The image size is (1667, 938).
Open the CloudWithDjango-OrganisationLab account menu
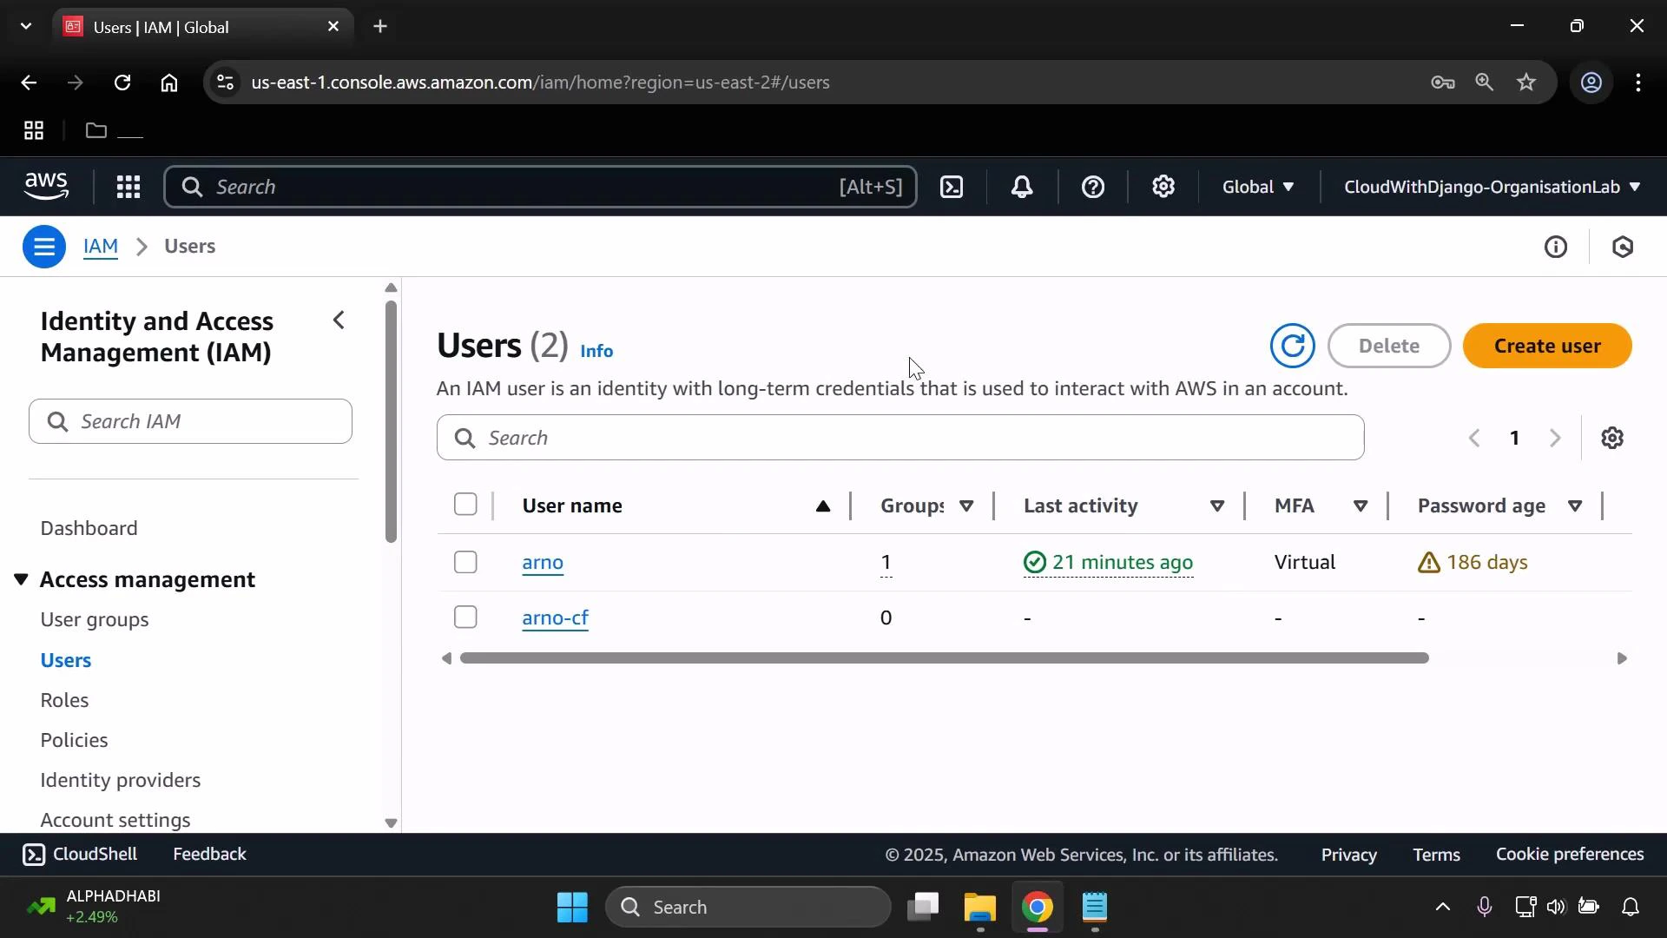(x=1490, y=187)
